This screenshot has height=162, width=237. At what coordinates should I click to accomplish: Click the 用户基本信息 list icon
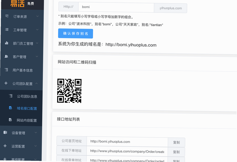tap(6, 70)
